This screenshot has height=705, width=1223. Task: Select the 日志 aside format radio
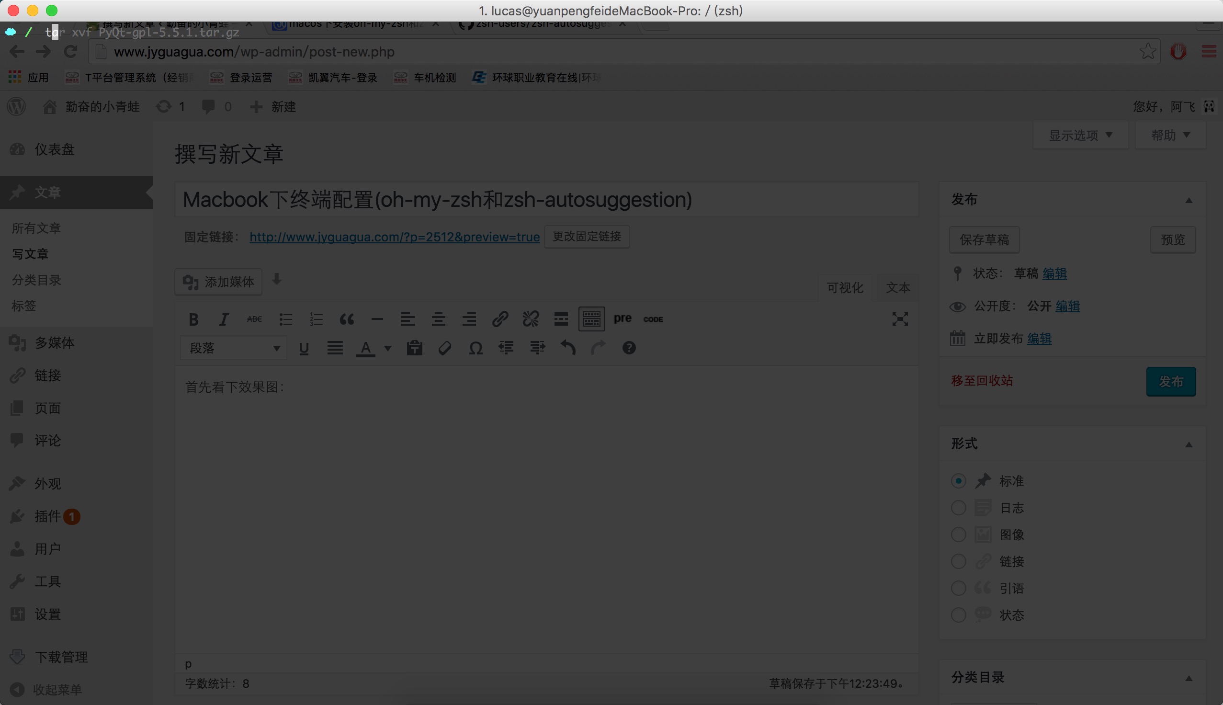tap(958, 508)
